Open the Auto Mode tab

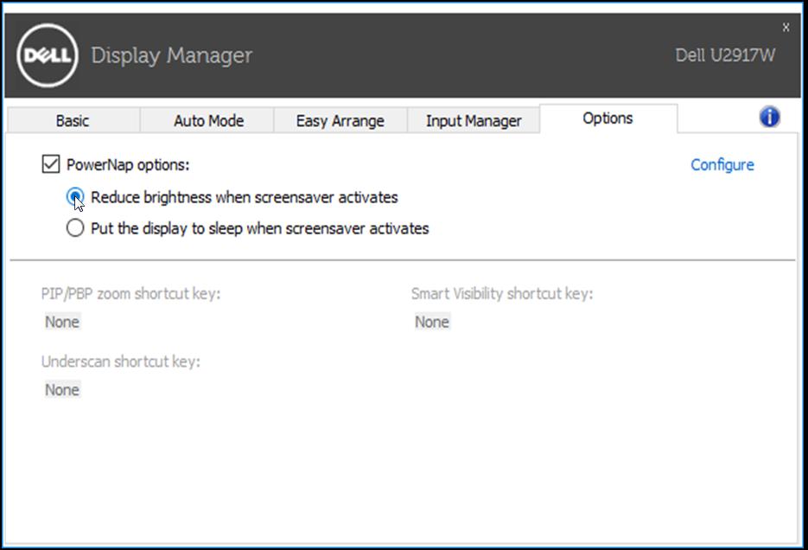pos(208,120)
